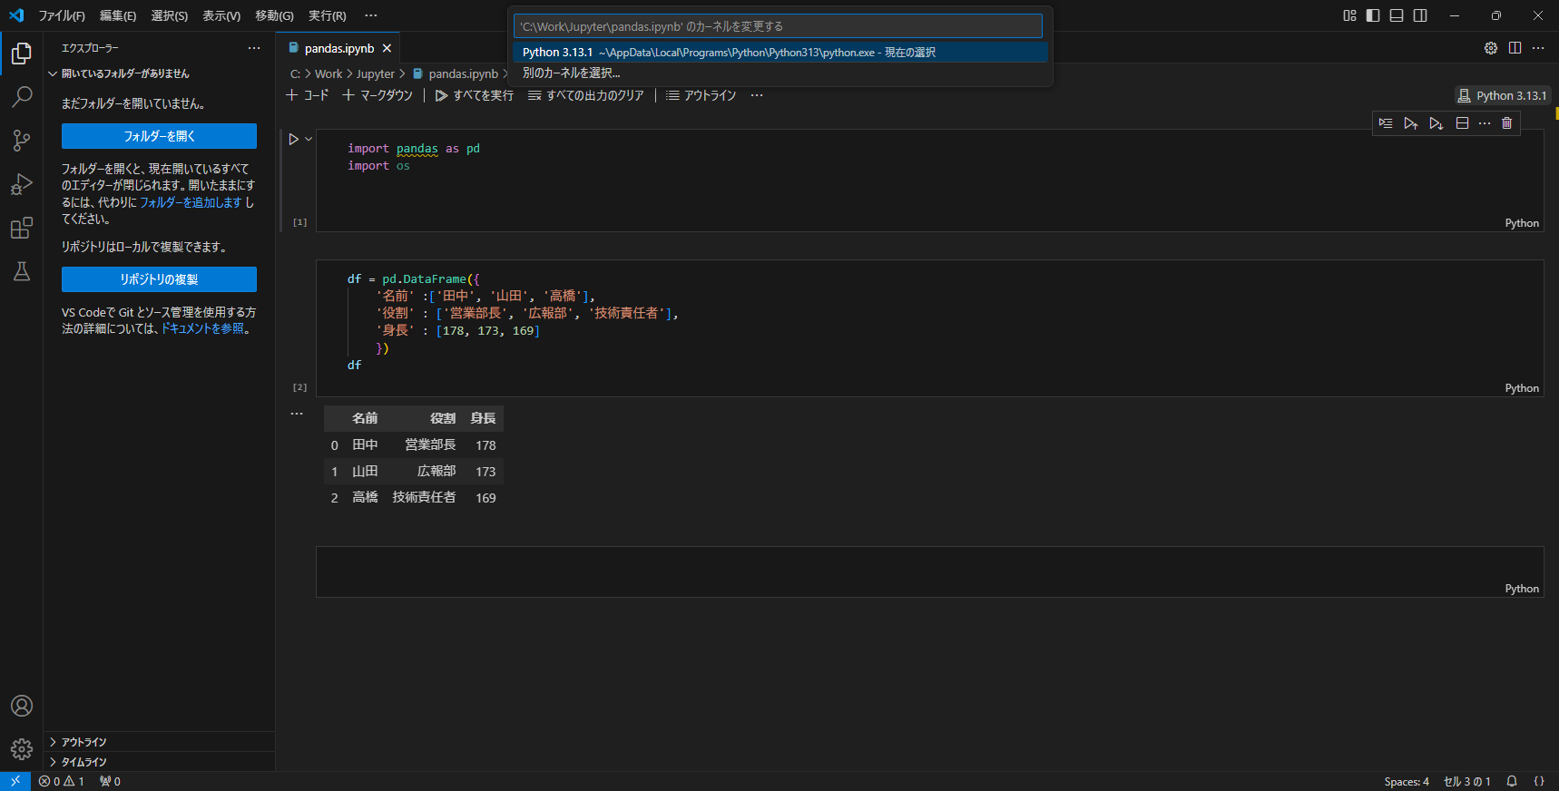
Task: Run the first cell with play icon
Action: [293, 140]
